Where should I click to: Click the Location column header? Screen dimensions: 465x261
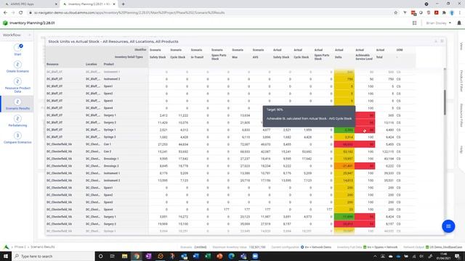click(92, 65)
